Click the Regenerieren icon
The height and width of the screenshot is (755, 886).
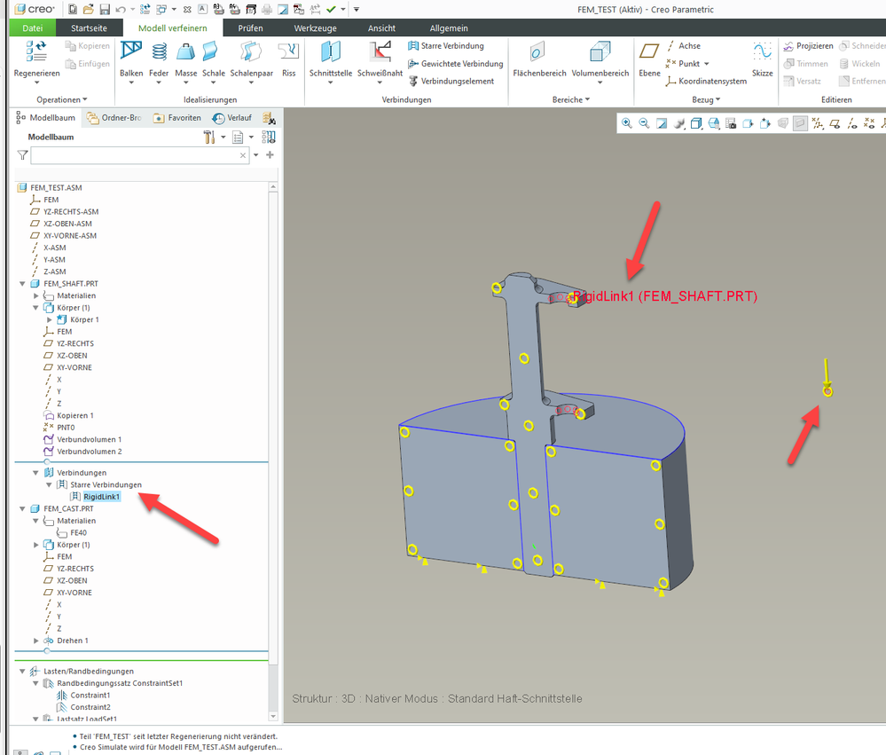tap(36, 53)
